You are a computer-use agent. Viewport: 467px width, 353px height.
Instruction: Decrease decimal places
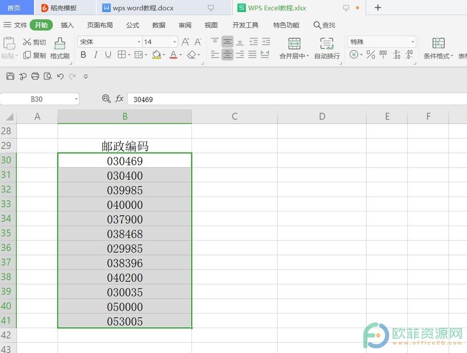pos(409,54)
